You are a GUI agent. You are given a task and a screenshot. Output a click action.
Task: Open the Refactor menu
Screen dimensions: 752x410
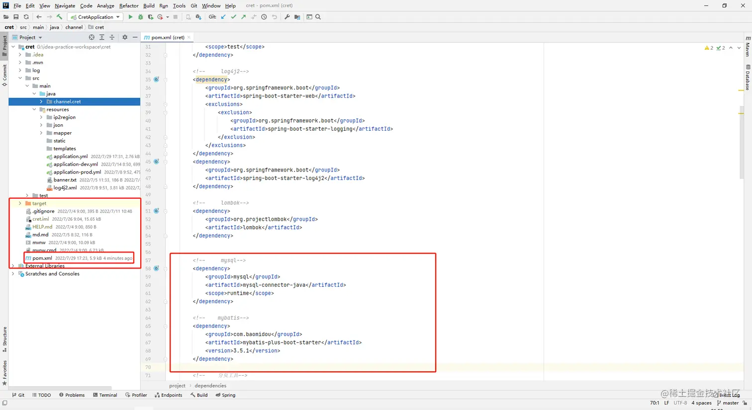point(129,5)
